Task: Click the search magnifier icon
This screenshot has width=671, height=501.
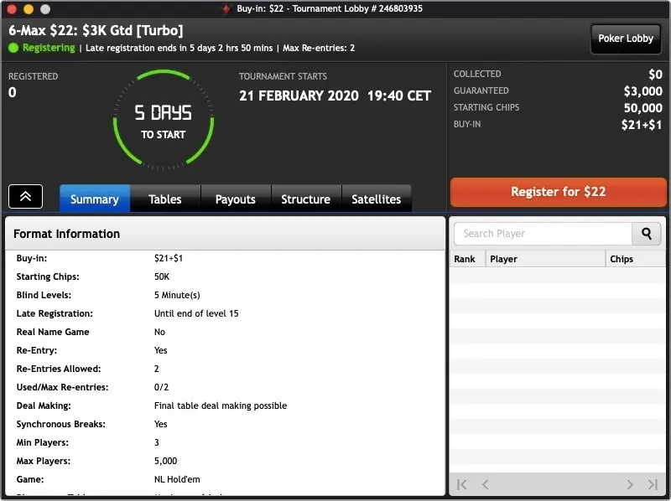Action: tap(646, 234)
